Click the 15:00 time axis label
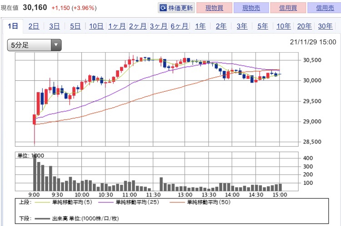Screen dimensions: 341x226 coord(280,195)
